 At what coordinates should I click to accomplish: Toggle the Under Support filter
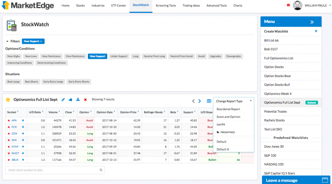coord(119,56)
